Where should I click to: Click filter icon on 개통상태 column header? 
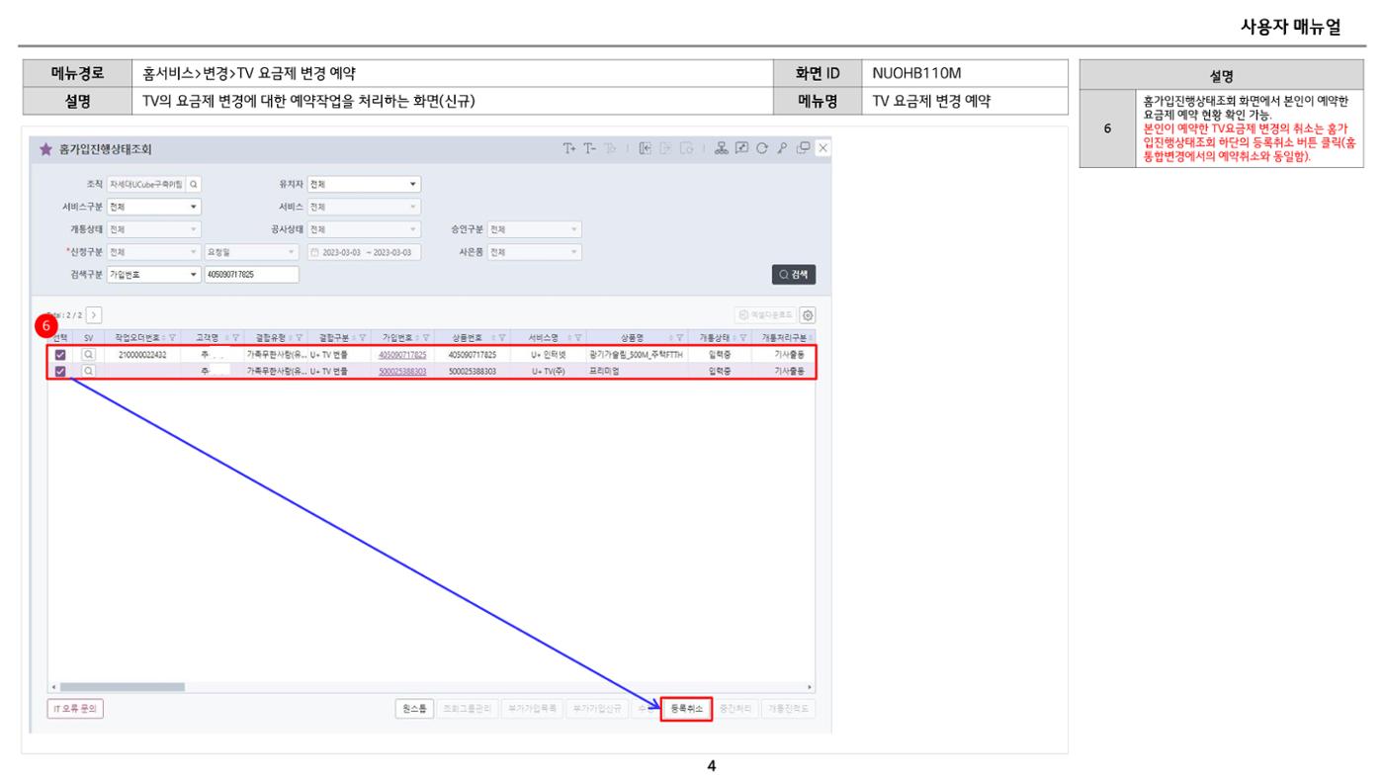(x=744, y=337)
